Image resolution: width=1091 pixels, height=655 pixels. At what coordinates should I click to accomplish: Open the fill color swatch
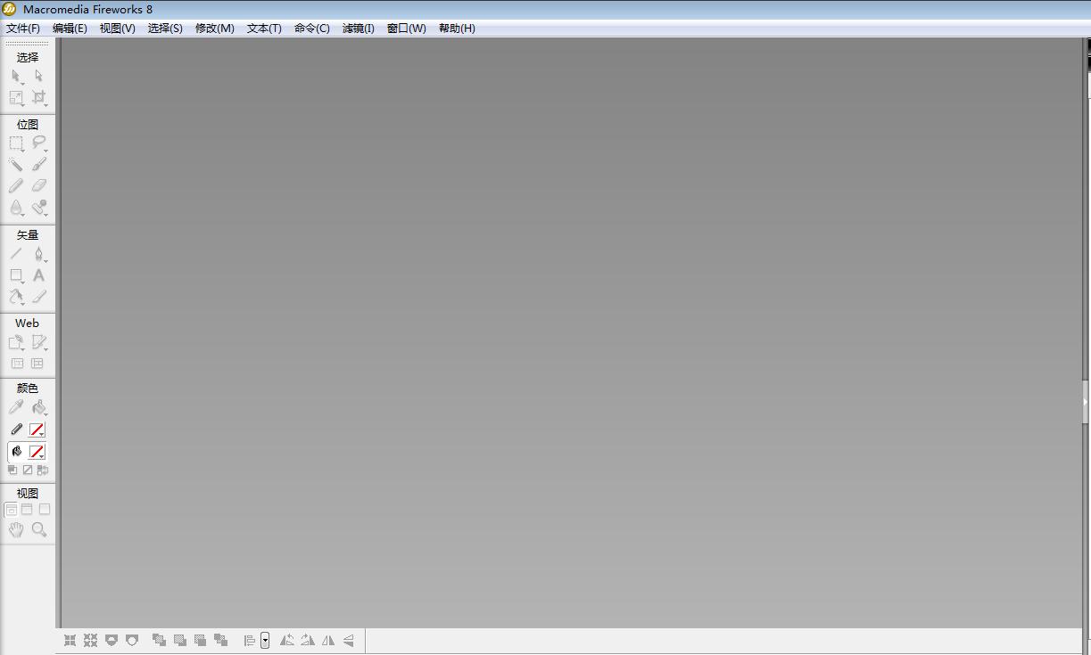pos(37,452)
